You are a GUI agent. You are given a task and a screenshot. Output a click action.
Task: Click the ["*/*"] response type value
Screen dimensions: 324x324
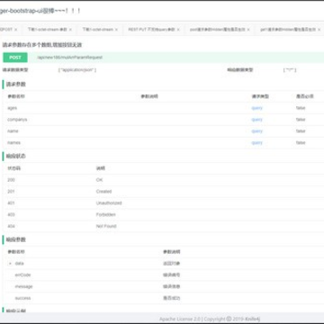pos(290,70)
